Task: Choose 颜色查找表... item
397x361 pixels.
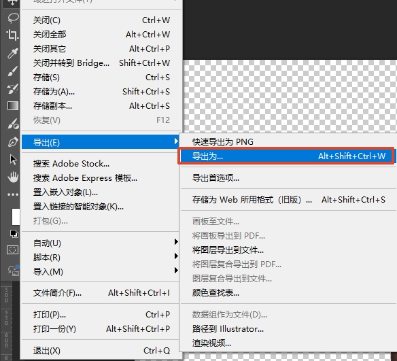Action: pyautogui.click(x=288, y=293)
